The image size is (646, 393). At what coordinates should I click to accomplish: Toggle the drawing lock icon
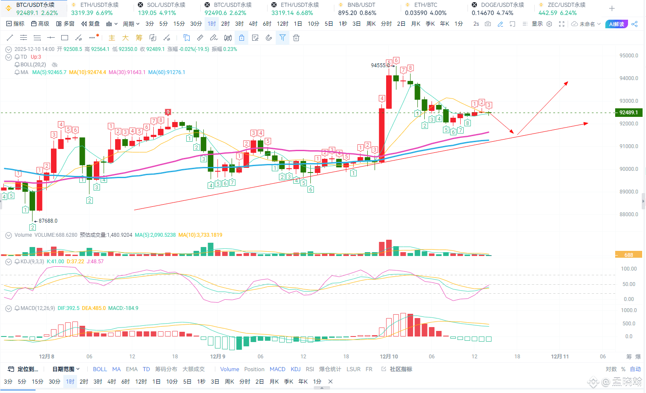point(241,38)
